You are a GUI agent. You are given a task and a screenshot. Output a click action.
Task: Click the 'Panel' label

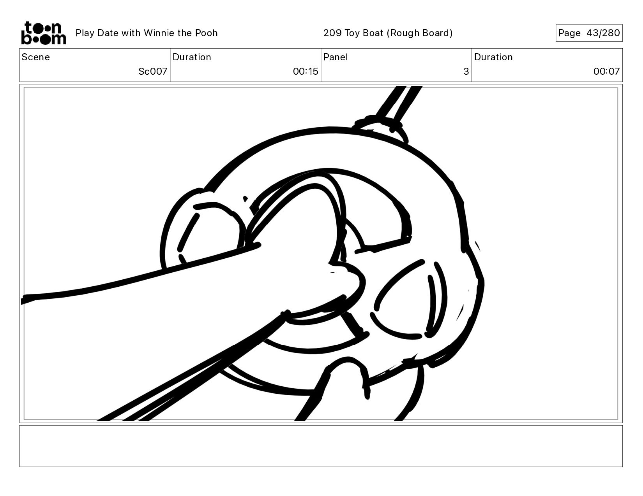pos(336,57)
